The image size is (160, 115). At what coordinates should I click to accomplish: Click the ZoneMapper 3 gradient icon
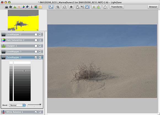click(4, 52)
